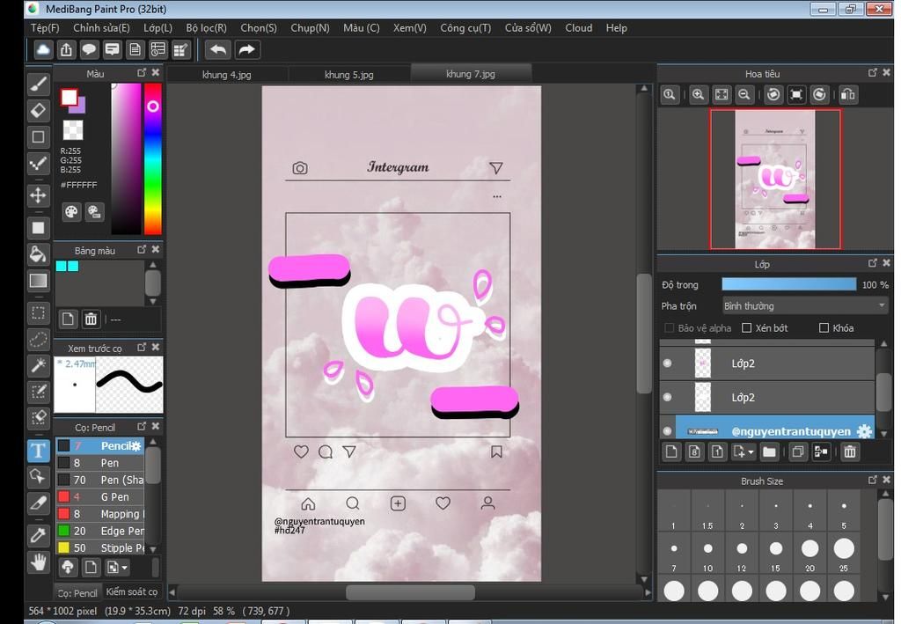Viewport: 901px width, 624px height.
Task: Click the rainbow hue slider bar
Action: (153, 158)
